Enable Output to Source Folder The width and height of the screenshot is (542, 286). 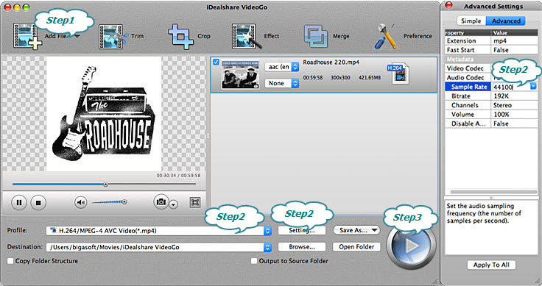(x=254, y=261)
